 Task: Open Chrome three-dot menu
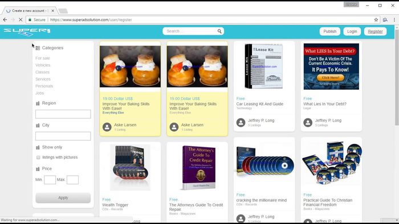click(x=394, y=19)
